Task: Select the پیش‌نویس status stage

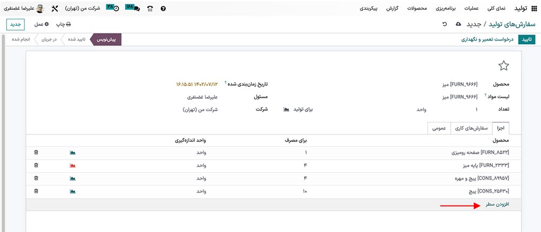Action: click(x=105, y=39)
